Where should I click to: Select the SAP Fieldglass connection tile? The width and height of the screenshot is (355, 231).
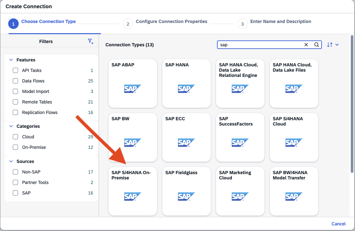click(187, 191)
